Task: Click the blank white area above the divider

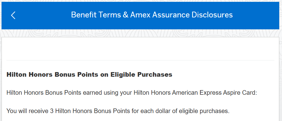Action: [x=140, y=49]
